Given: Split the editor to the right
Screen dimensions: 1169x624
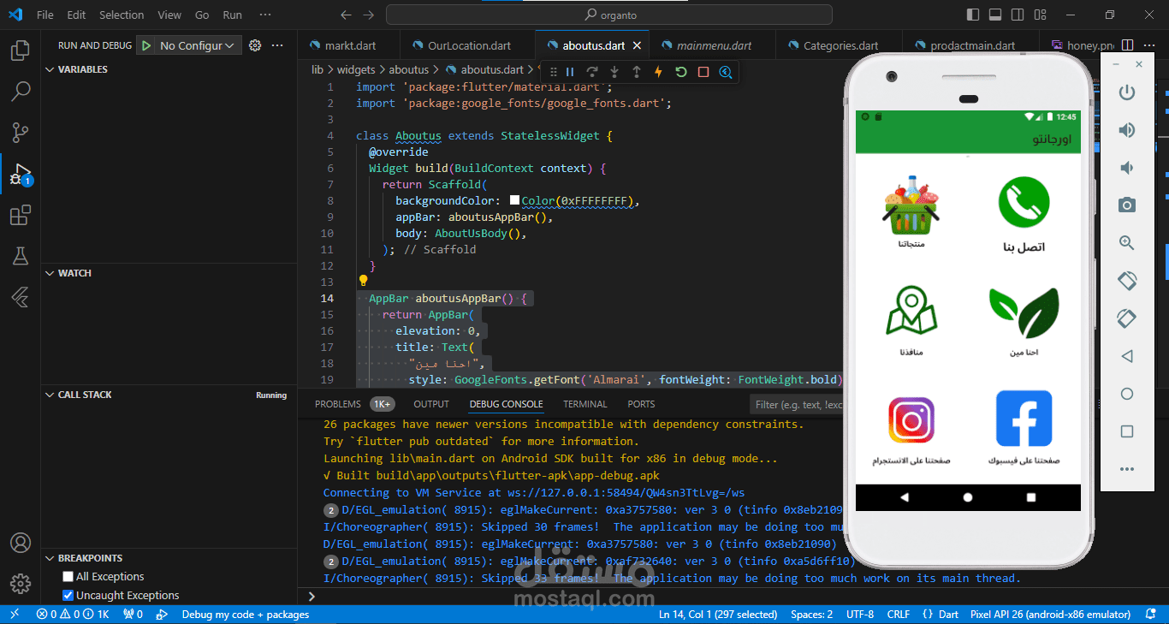Looking at the screenshot, I should [x=1127, y=45].
